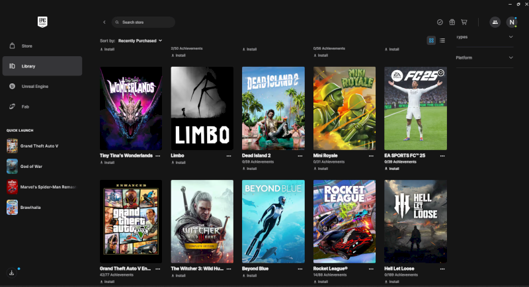Screen dimensions: 529x287
Task: Open the Grand Theft Auto V Enhanced cover
Action: (x=131, y=222)
